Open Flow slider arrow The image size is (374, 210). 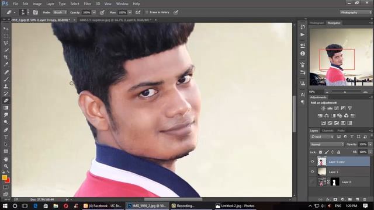130,12
